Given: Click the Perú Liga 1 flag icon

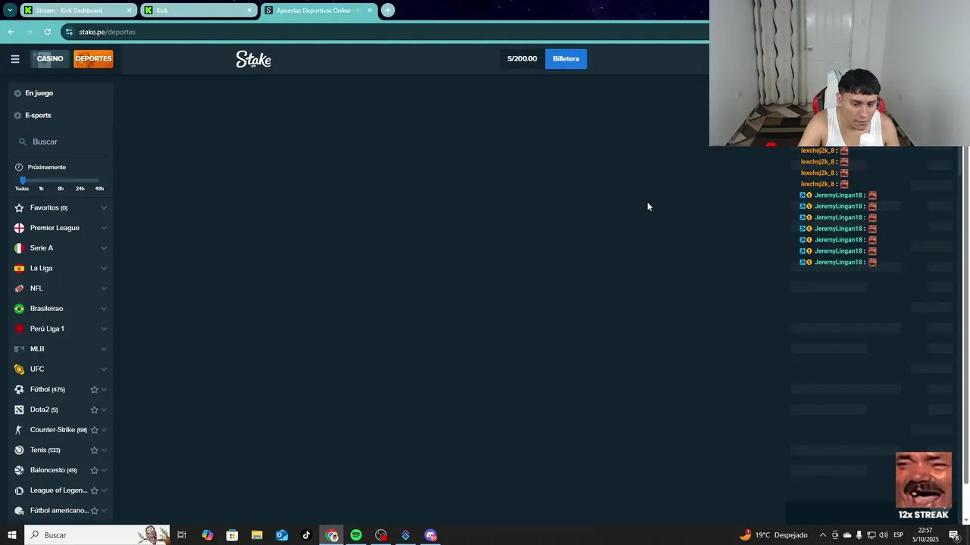Looking at the screenshot, I should (x=19, y=329).
